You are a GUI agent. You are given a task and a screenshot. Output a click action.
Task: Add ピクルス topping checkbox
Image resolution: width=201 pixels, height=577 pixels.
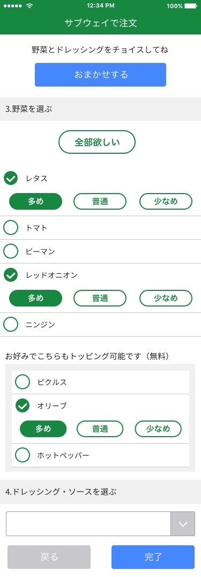pyautogui.click(x=23, y=382)
